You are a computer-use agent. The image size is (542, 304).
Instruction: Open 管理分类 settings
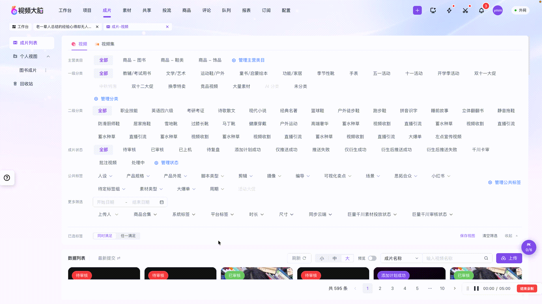pyautogui.click(x=106, y=99)
